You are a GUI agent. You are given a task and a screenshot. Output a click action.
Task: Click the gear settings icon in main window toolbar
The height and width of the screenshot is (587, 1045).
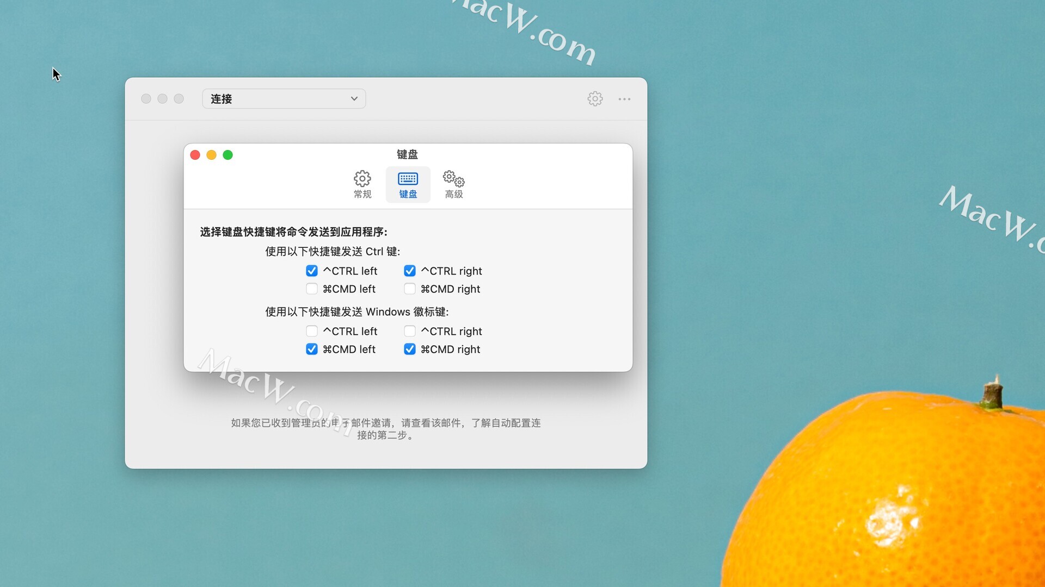coord(595,99)
